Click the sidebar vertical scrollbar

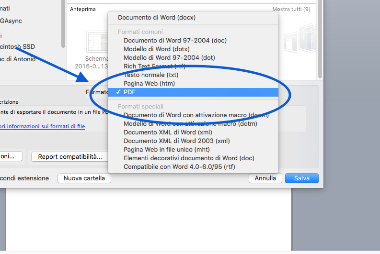(x=63, y=24)
